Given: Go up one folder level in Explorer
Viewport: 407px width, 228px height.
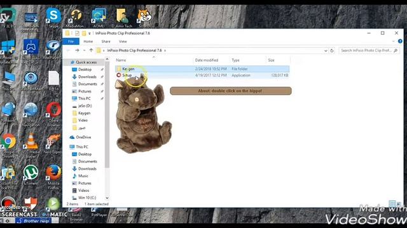Looking at the screenshot, I should 91,51.
